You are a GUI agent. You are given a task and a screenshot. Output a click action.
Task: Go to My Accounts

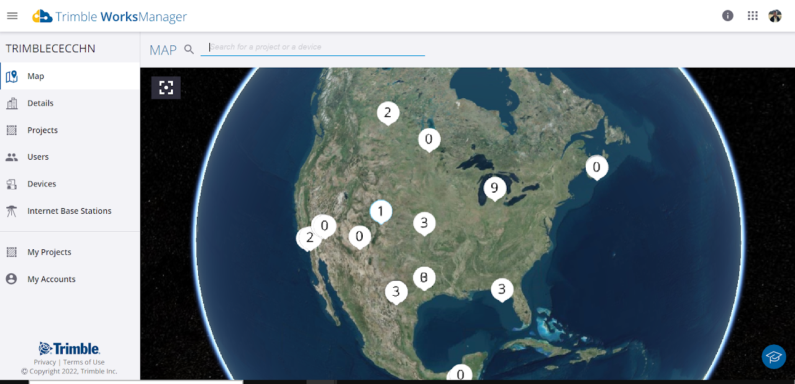coord(52,280)
